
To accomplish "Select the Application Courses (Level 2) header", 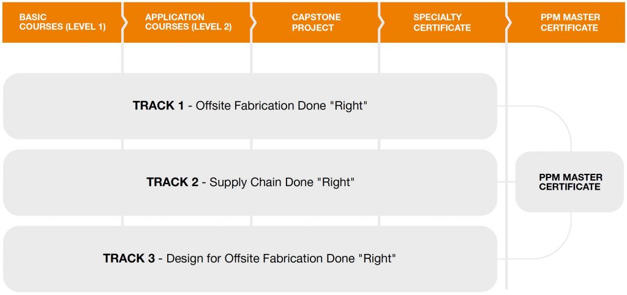I will [x=187, y=23].
